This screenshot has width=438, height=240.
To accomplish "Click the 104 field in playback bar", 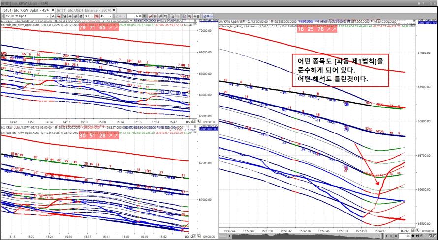I will pos(404,236).
